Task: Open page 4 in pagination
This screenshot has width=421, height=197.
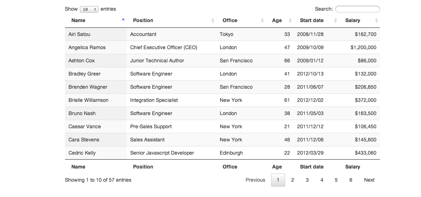Action: (x=322, y=180)
